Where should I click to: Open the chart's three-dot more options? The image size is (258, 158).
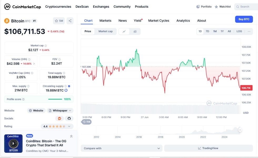coord(249,31)
